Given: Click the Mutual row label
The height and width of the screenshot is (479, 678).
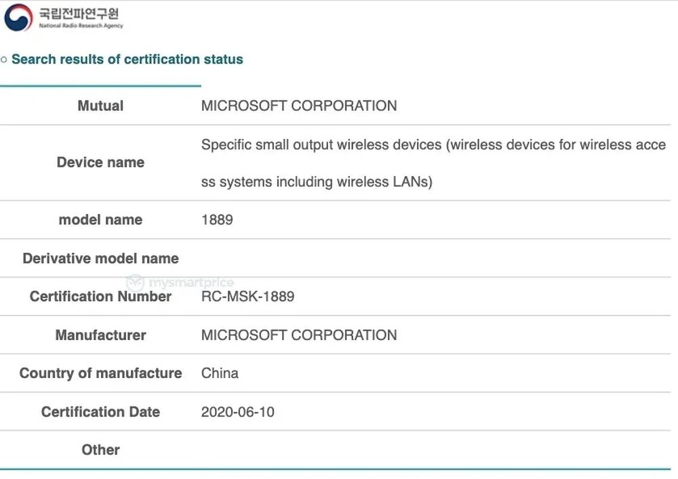Looking at the screenshot, I should coord(100,106).
